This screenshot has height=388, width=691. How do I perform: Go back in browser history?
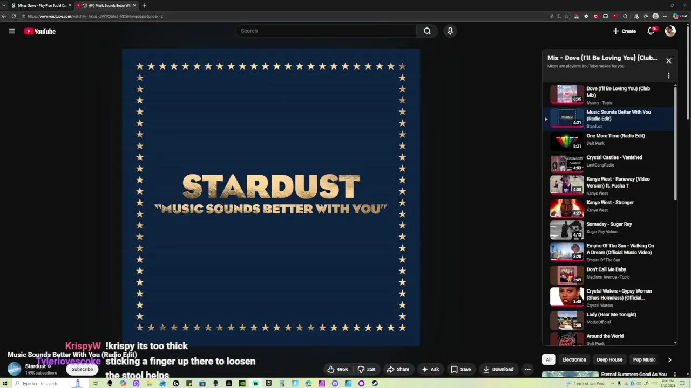pos(4,16)
